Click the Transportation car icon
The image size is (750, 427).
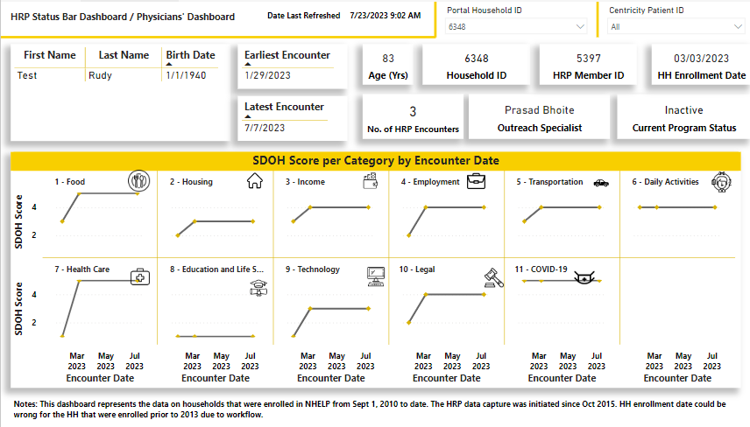click(600, 183)
